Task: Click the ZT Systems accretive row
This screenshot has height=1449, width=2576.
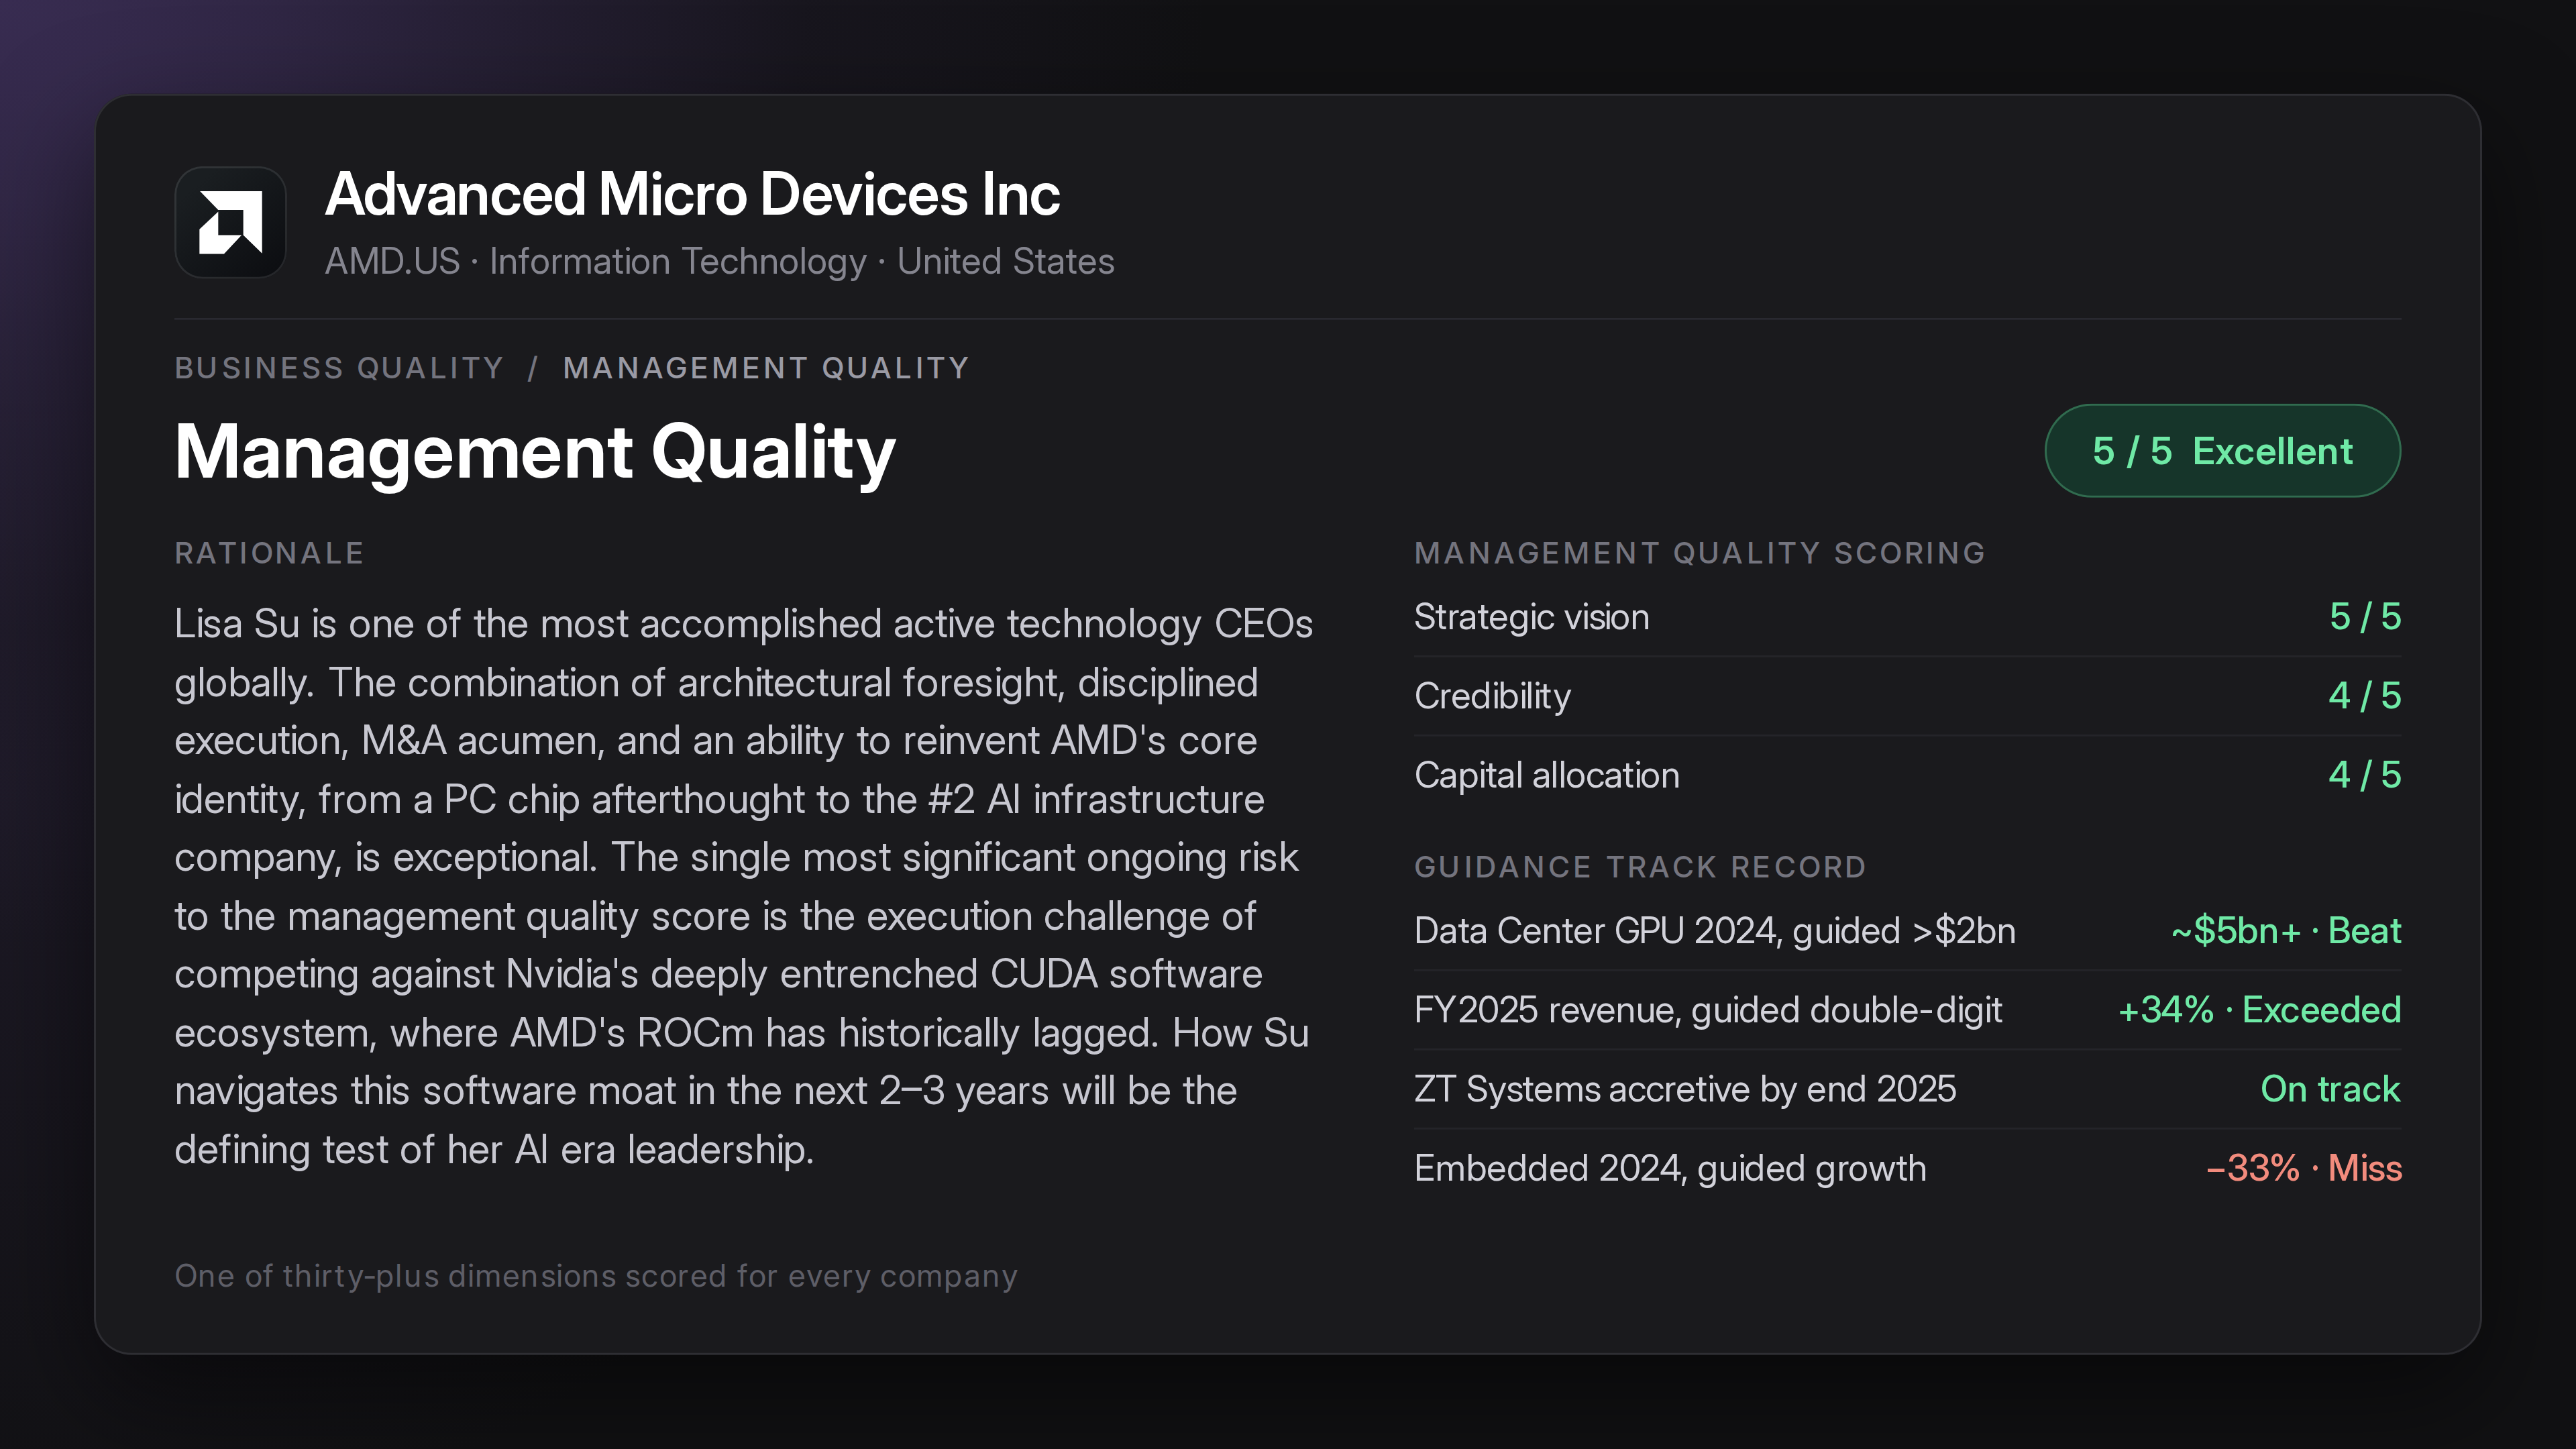Action: tap(1907, 1089)
